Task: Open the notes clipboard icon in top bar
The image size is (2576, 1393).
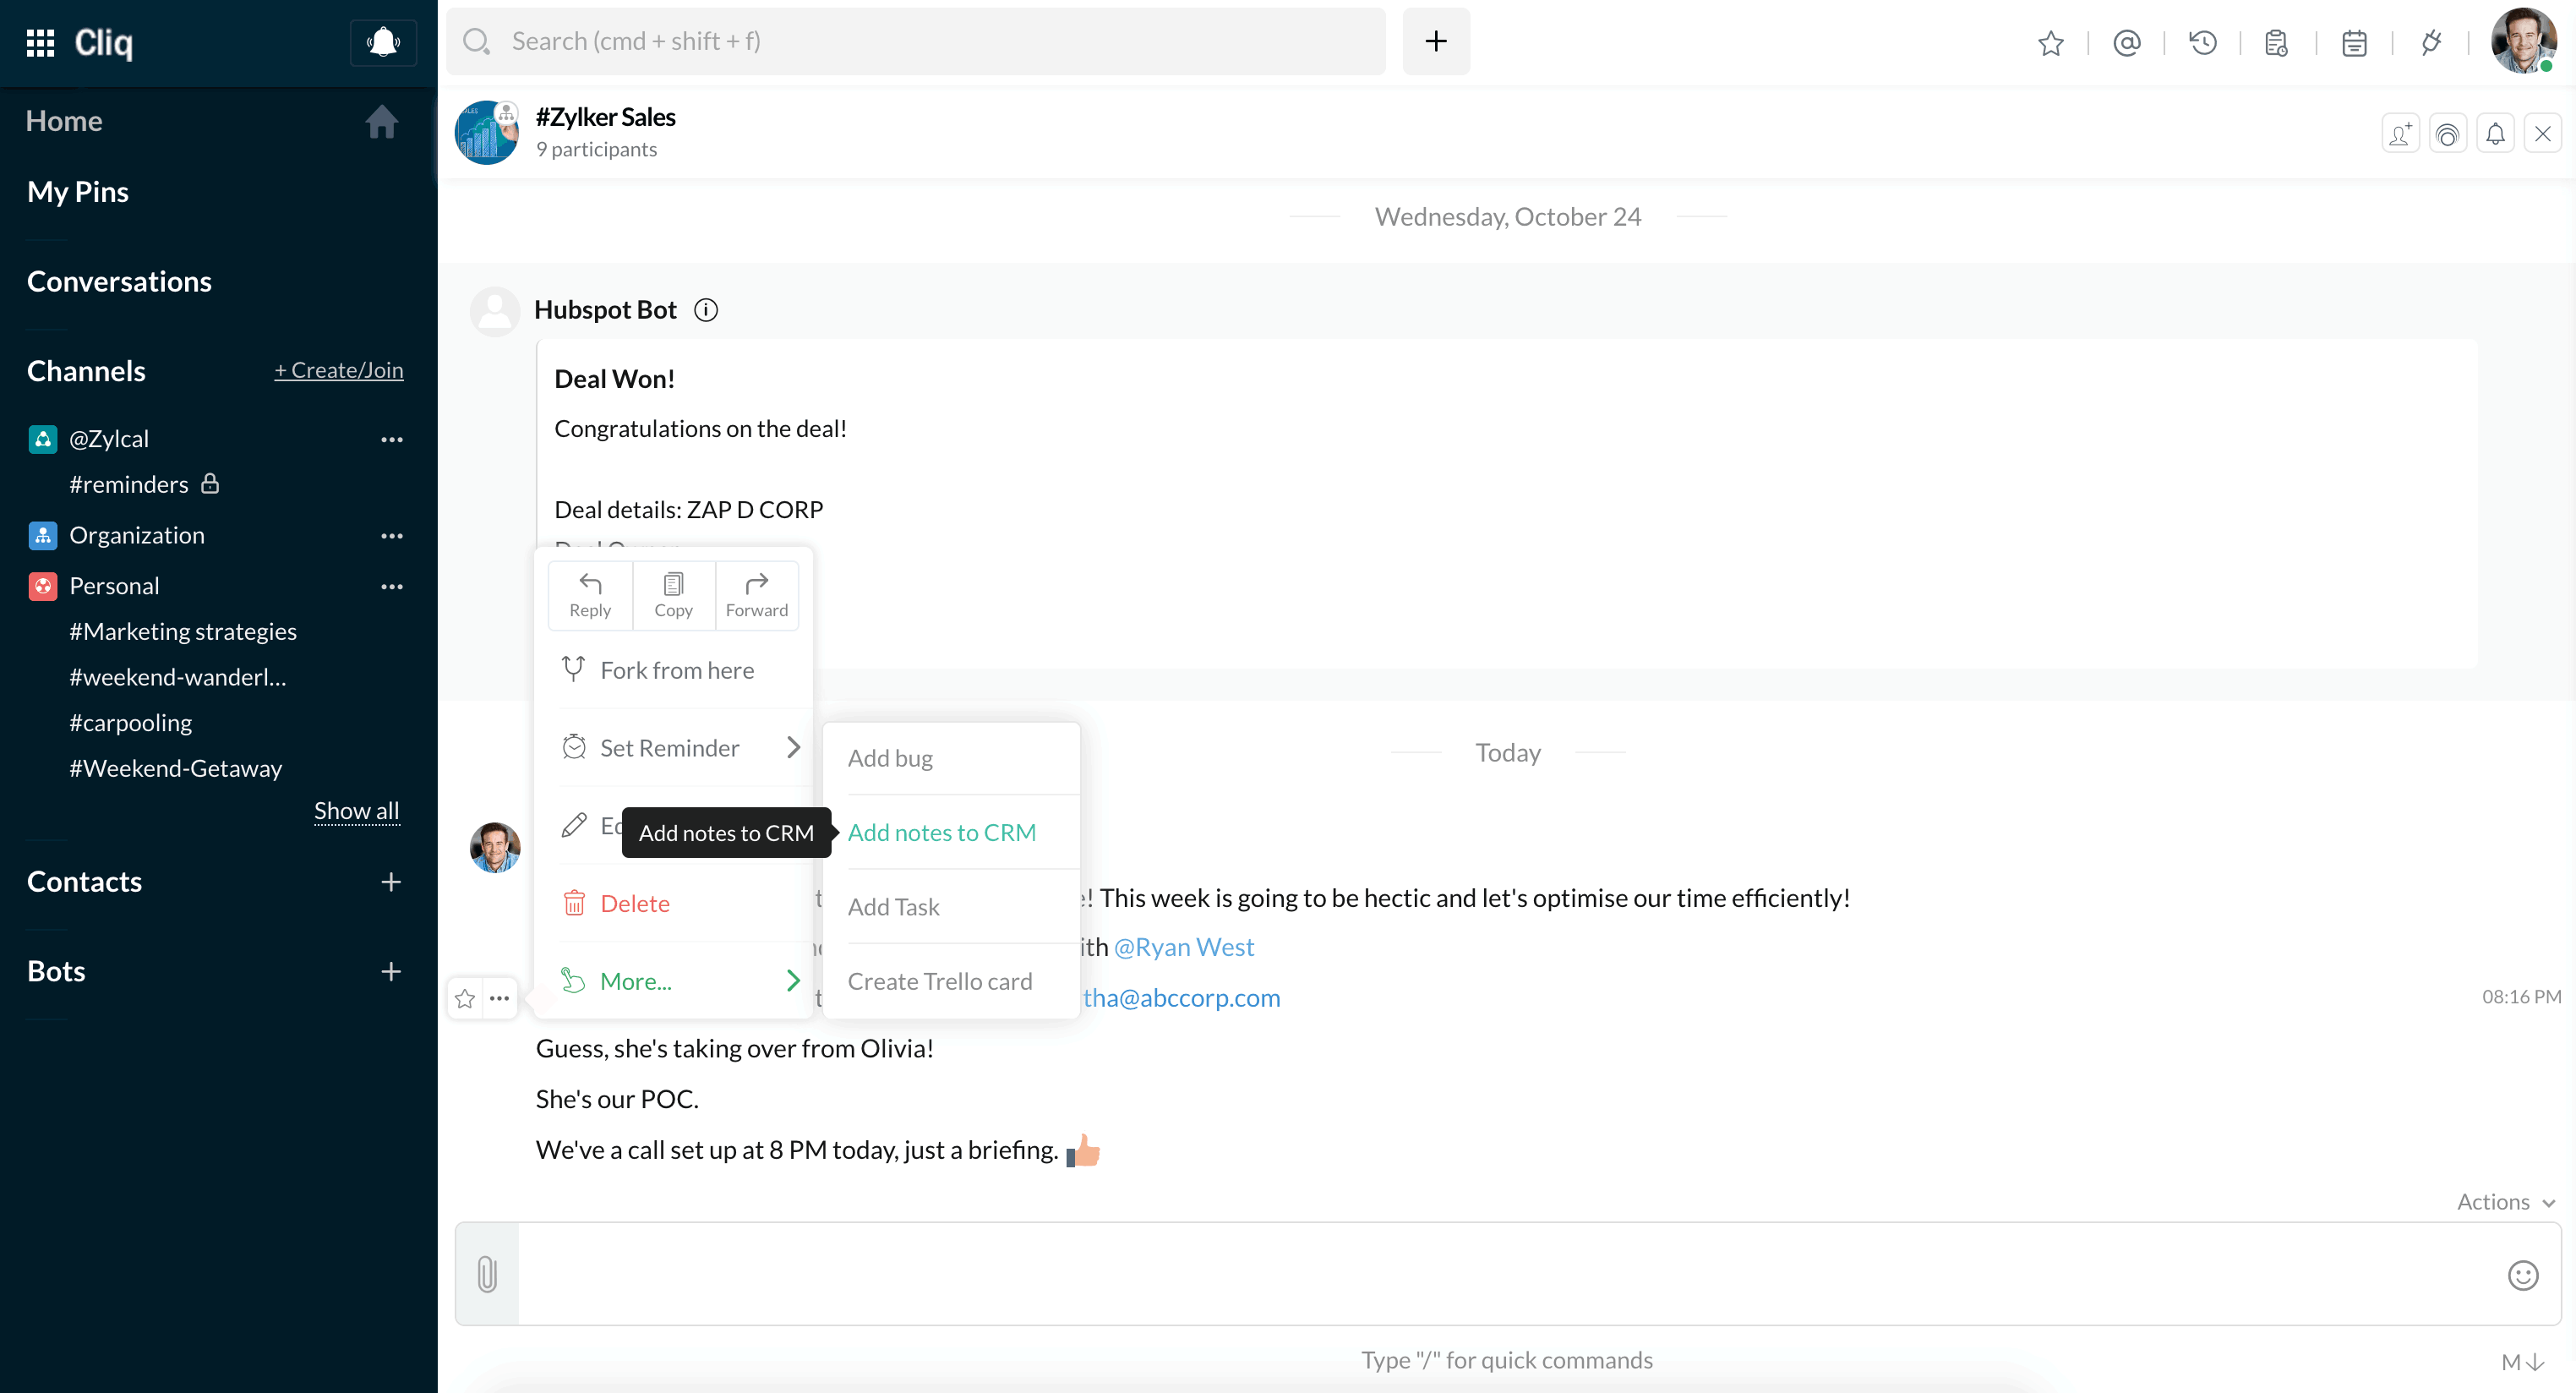Action: point(2277,42)
